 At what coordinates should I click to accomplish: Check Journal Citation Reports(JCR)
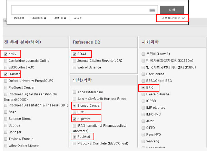click(x=75, y=61)
